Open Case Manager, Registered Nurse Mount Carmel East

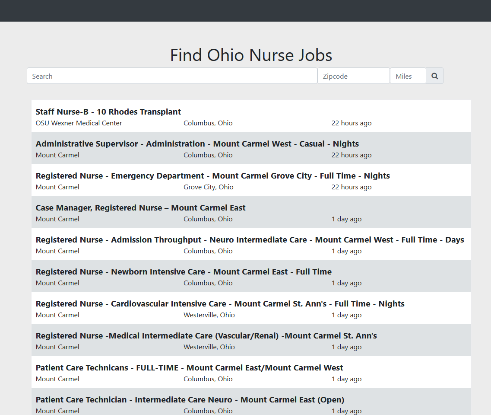(x=141, y=208)
